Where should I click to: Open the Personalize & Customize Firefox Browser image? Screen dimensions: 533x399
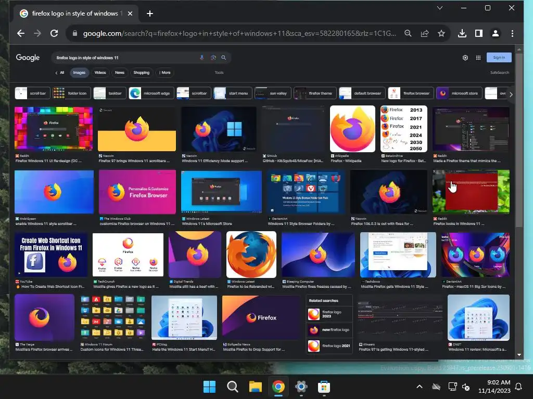[x=137, y=192]
